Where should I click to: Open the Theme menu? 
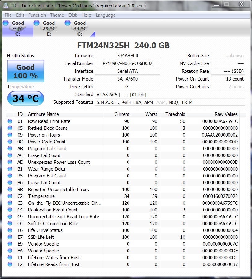pyautogui.click(x=57, y=15)
